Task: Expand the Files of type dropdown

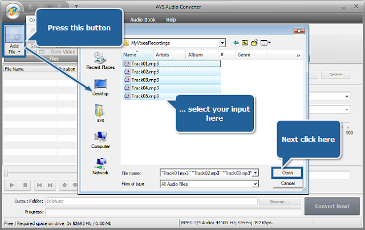Action: click(x=255, y=184)
